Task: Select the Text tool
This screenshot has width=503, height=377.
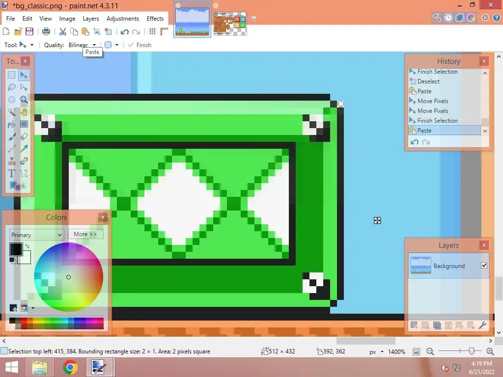Action: click(12, 173)
